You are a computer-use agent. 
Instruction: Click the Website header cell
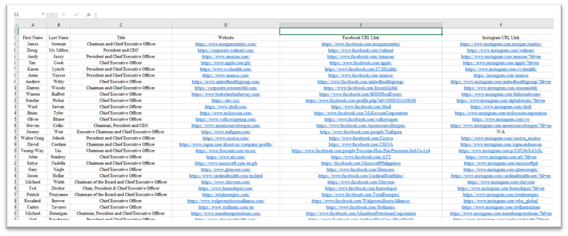coord(225,38)
